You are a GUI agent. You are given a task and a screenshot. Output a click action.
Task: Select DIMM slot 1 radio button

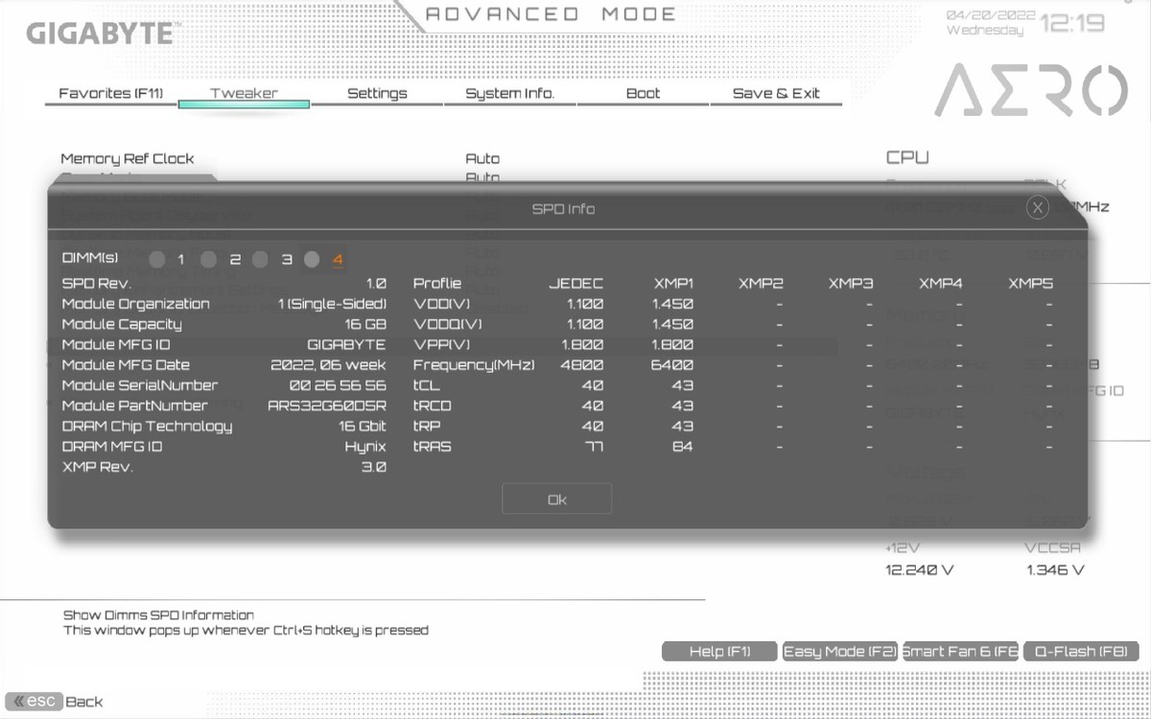click(x=157, y=259)
